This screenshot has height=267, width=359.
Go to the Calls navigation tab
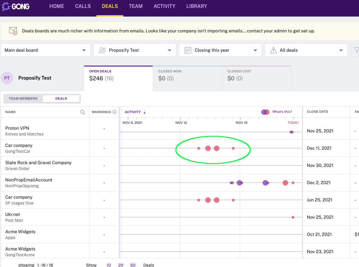point(83,6)
